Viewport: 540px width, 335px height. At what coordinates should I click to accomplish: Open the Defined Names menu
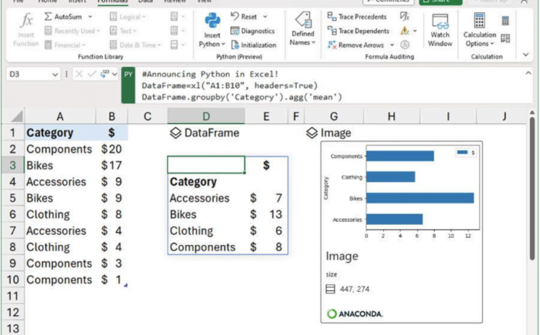302,30
